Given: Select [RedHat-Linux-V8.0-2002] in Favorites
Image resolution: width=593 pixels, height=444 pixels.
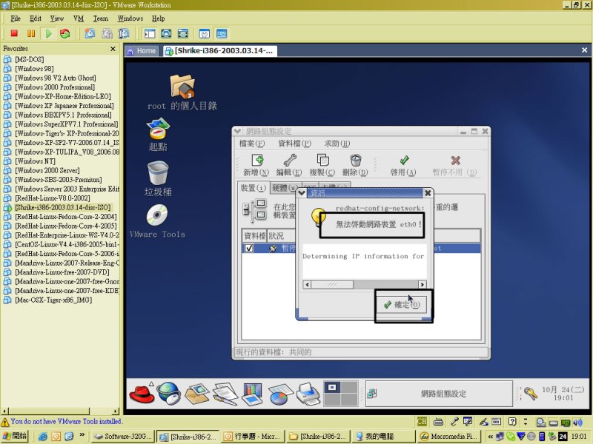Looking at the screenshot, I should 52,198.
